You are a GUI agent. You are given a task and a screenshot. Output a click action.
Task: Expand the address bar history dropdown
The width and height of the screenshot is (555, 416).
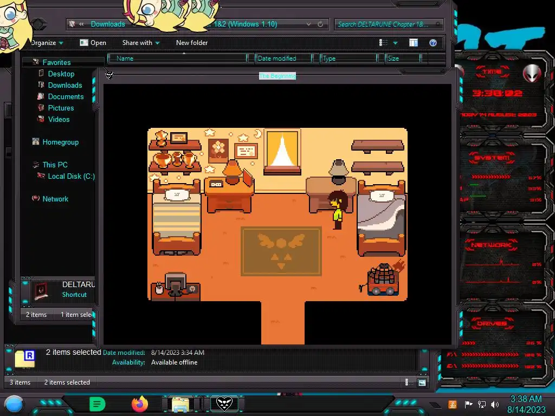click(308, 24)
